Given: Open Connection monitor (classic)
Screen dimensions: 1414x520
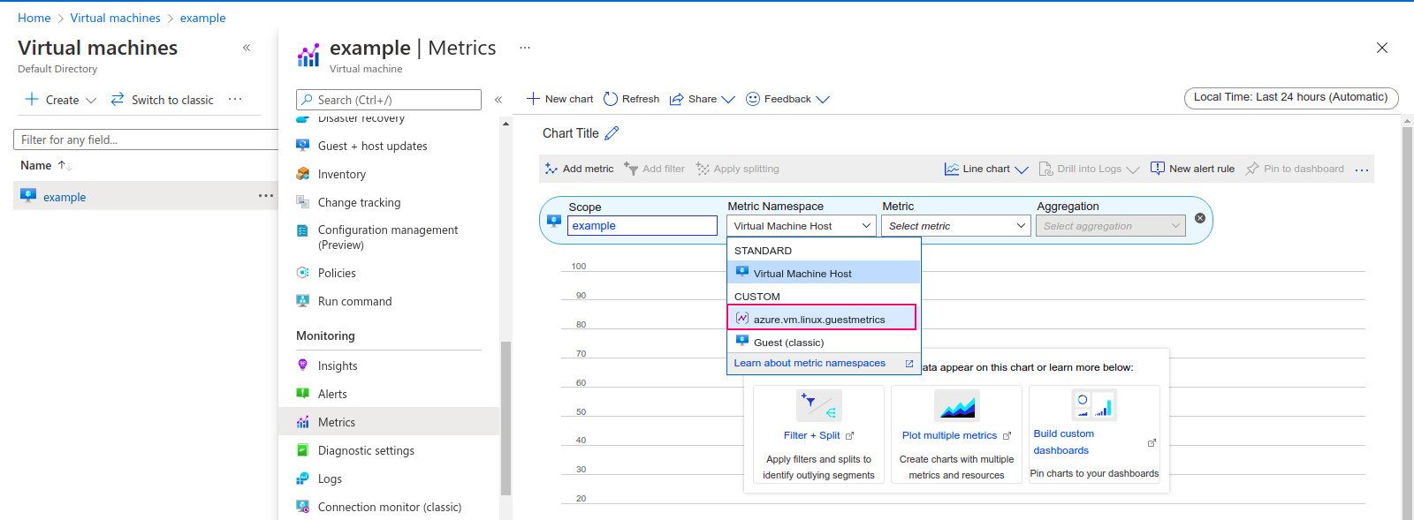Looking at the screenshot, I should click(389, 507).
